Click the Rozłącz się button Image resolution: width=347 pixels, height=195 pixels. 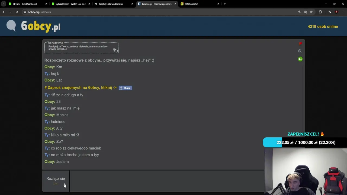tap(56, 181)
